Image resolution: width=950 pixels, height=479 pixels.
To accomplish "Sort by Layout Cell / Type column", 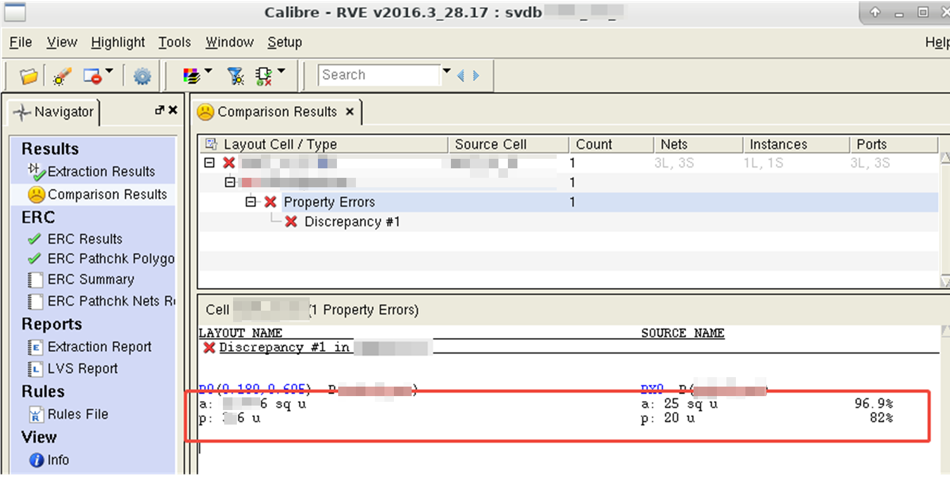I will click(323, 144).
